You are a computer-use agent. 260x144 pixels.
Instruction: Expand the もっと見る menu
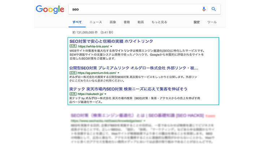(159, 22)
